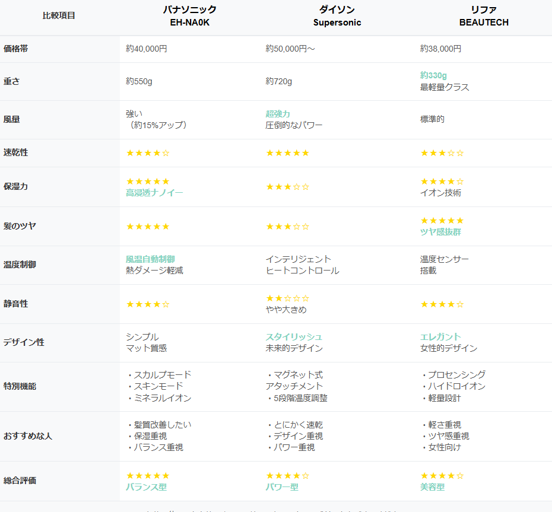Click the パナソニック EH-NA0K column header
The width and height of the screenshot is (552, 512).
(x=189, y=16)
